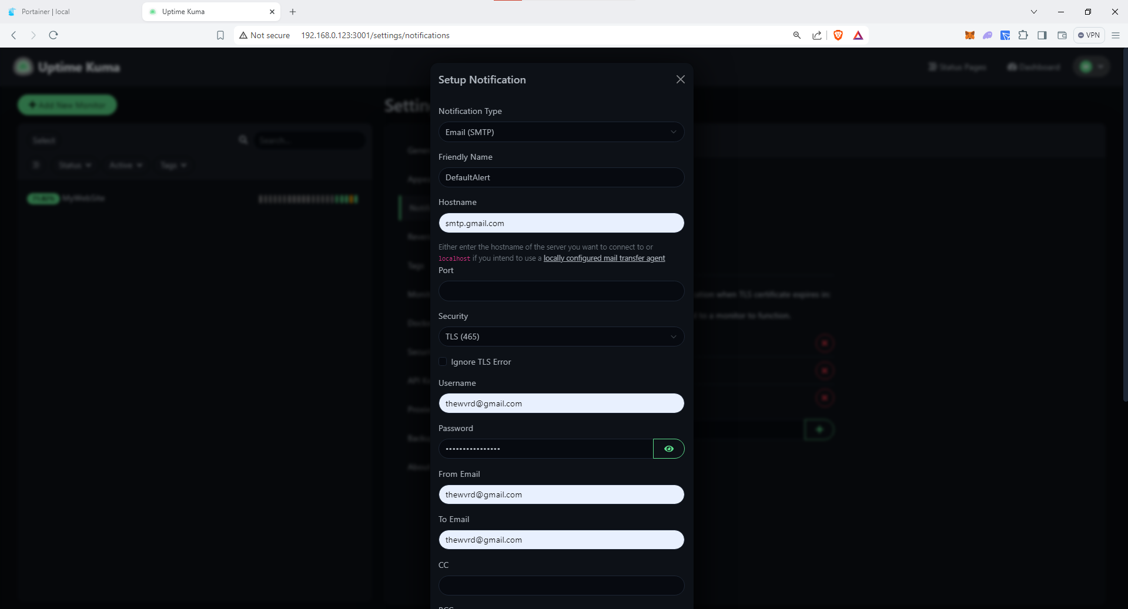
Task: Open the Active filter dropdown
Action: coord(126,165)
